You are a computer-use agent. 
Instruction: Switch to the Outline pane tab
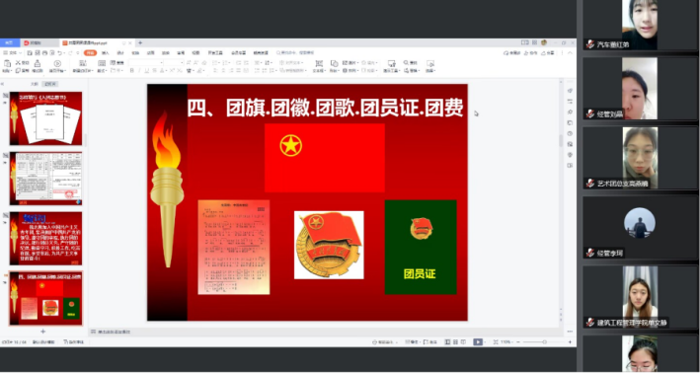tap(35, 84)
